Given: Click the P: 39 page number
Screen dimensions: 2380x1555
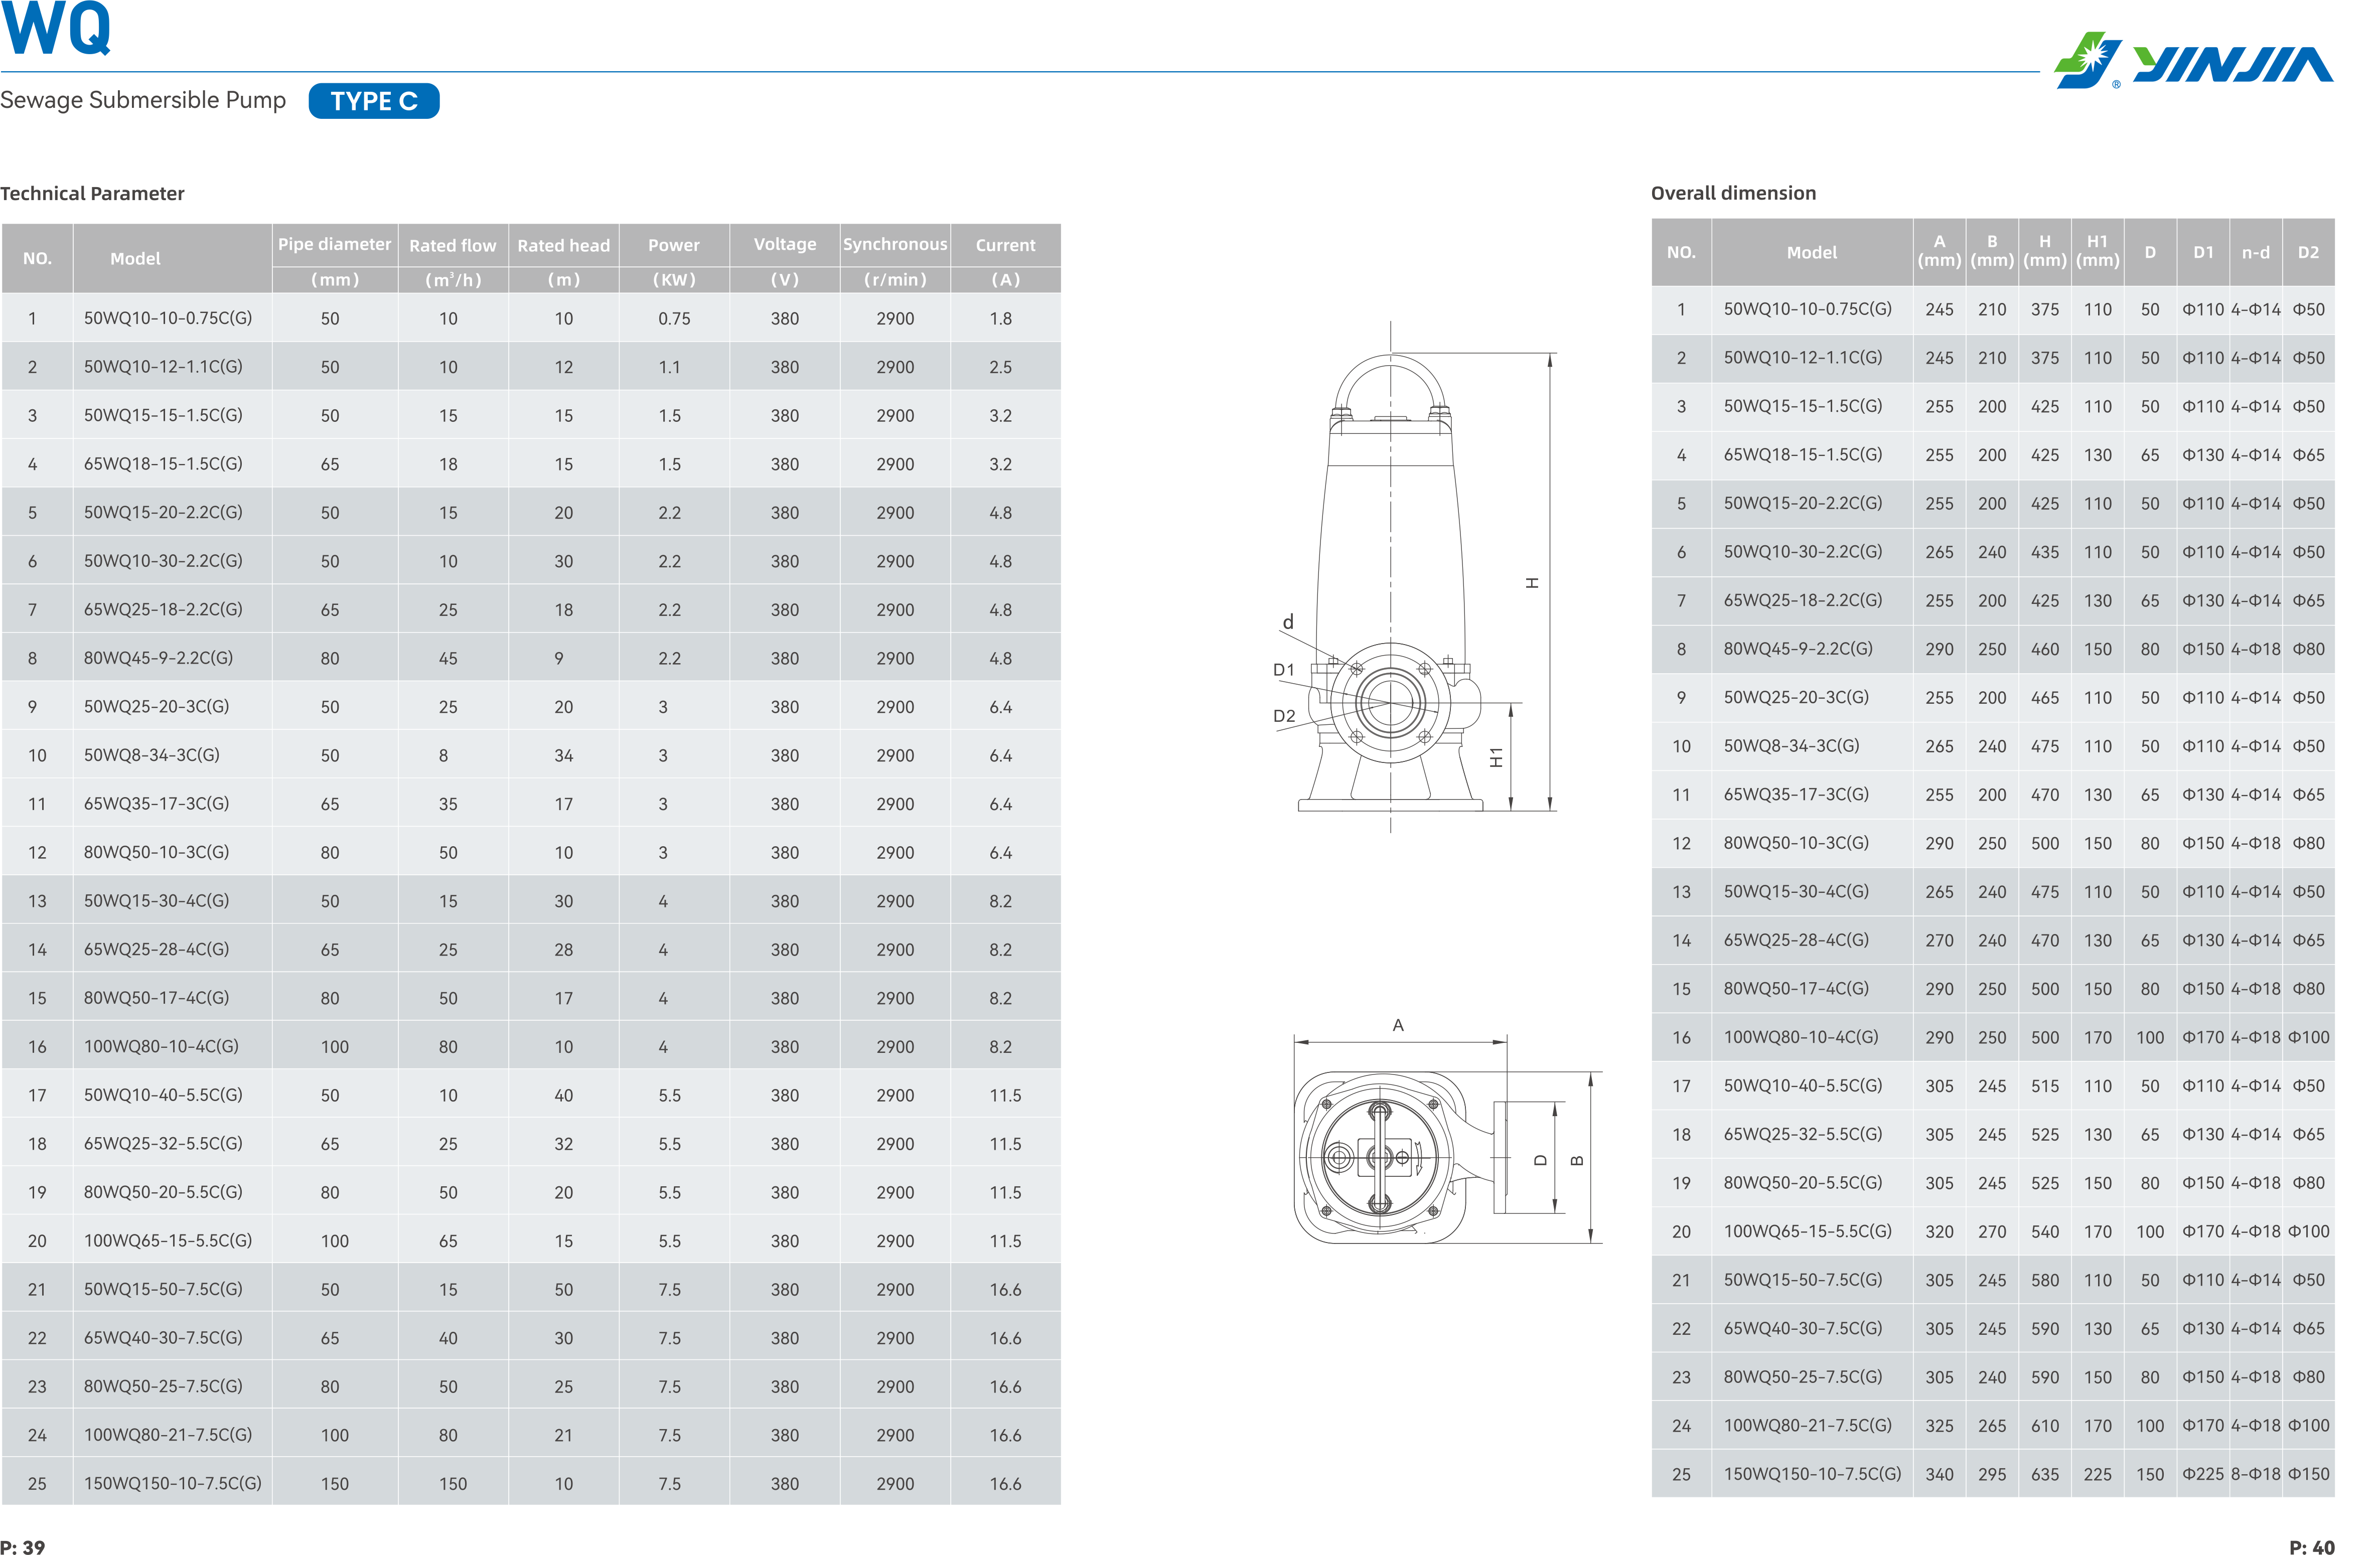Looking at the screenshot, I should (22, 1547).
